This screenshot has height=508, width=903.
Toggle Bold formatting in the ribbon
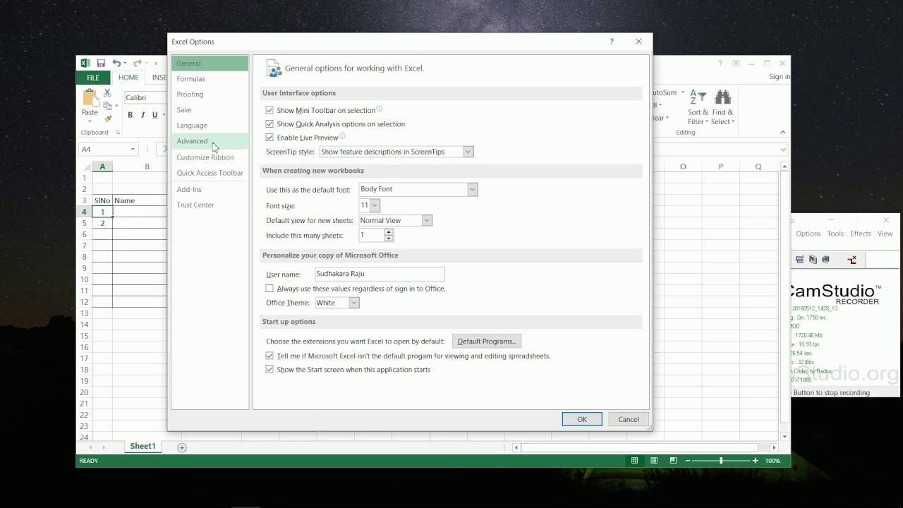point(131,115)
